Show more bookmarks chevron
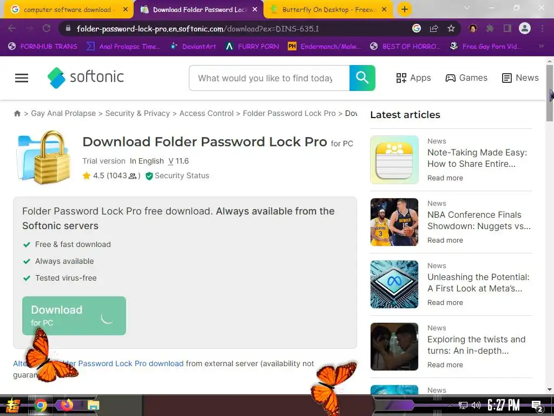 (541, 46)
